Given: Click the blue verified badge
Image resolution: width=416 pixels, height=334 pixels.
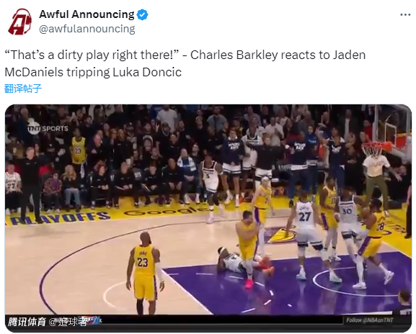Looking at the screenshot, I should coord(142,14).
